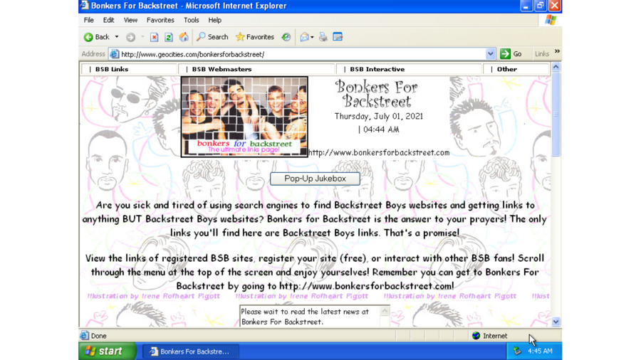Click the system tray network icon
Screen dimensions: 641x360
[517, 351]
